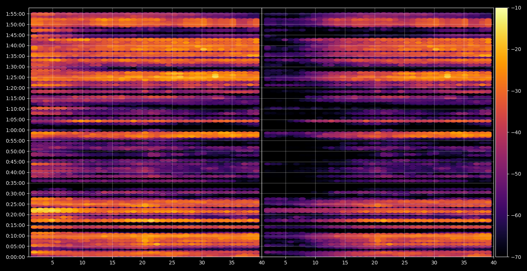
Task: Click the 1:10:00 time axis label
Action: 15,109
